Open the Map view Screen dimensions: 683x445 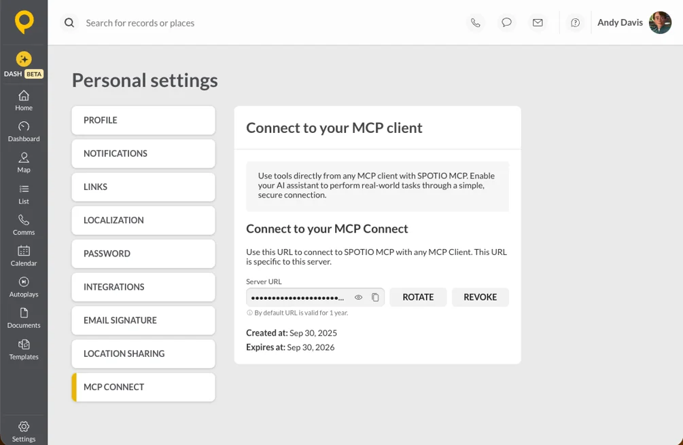click(x=24, y=163)
